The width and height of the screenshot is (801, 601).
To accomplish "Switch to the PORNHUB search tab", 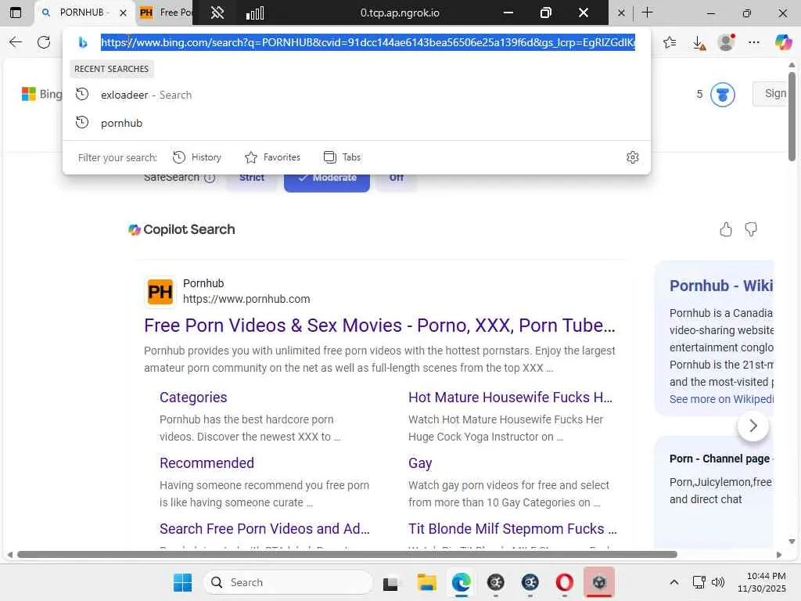I will pyautogui.click(x=77, y=13).
